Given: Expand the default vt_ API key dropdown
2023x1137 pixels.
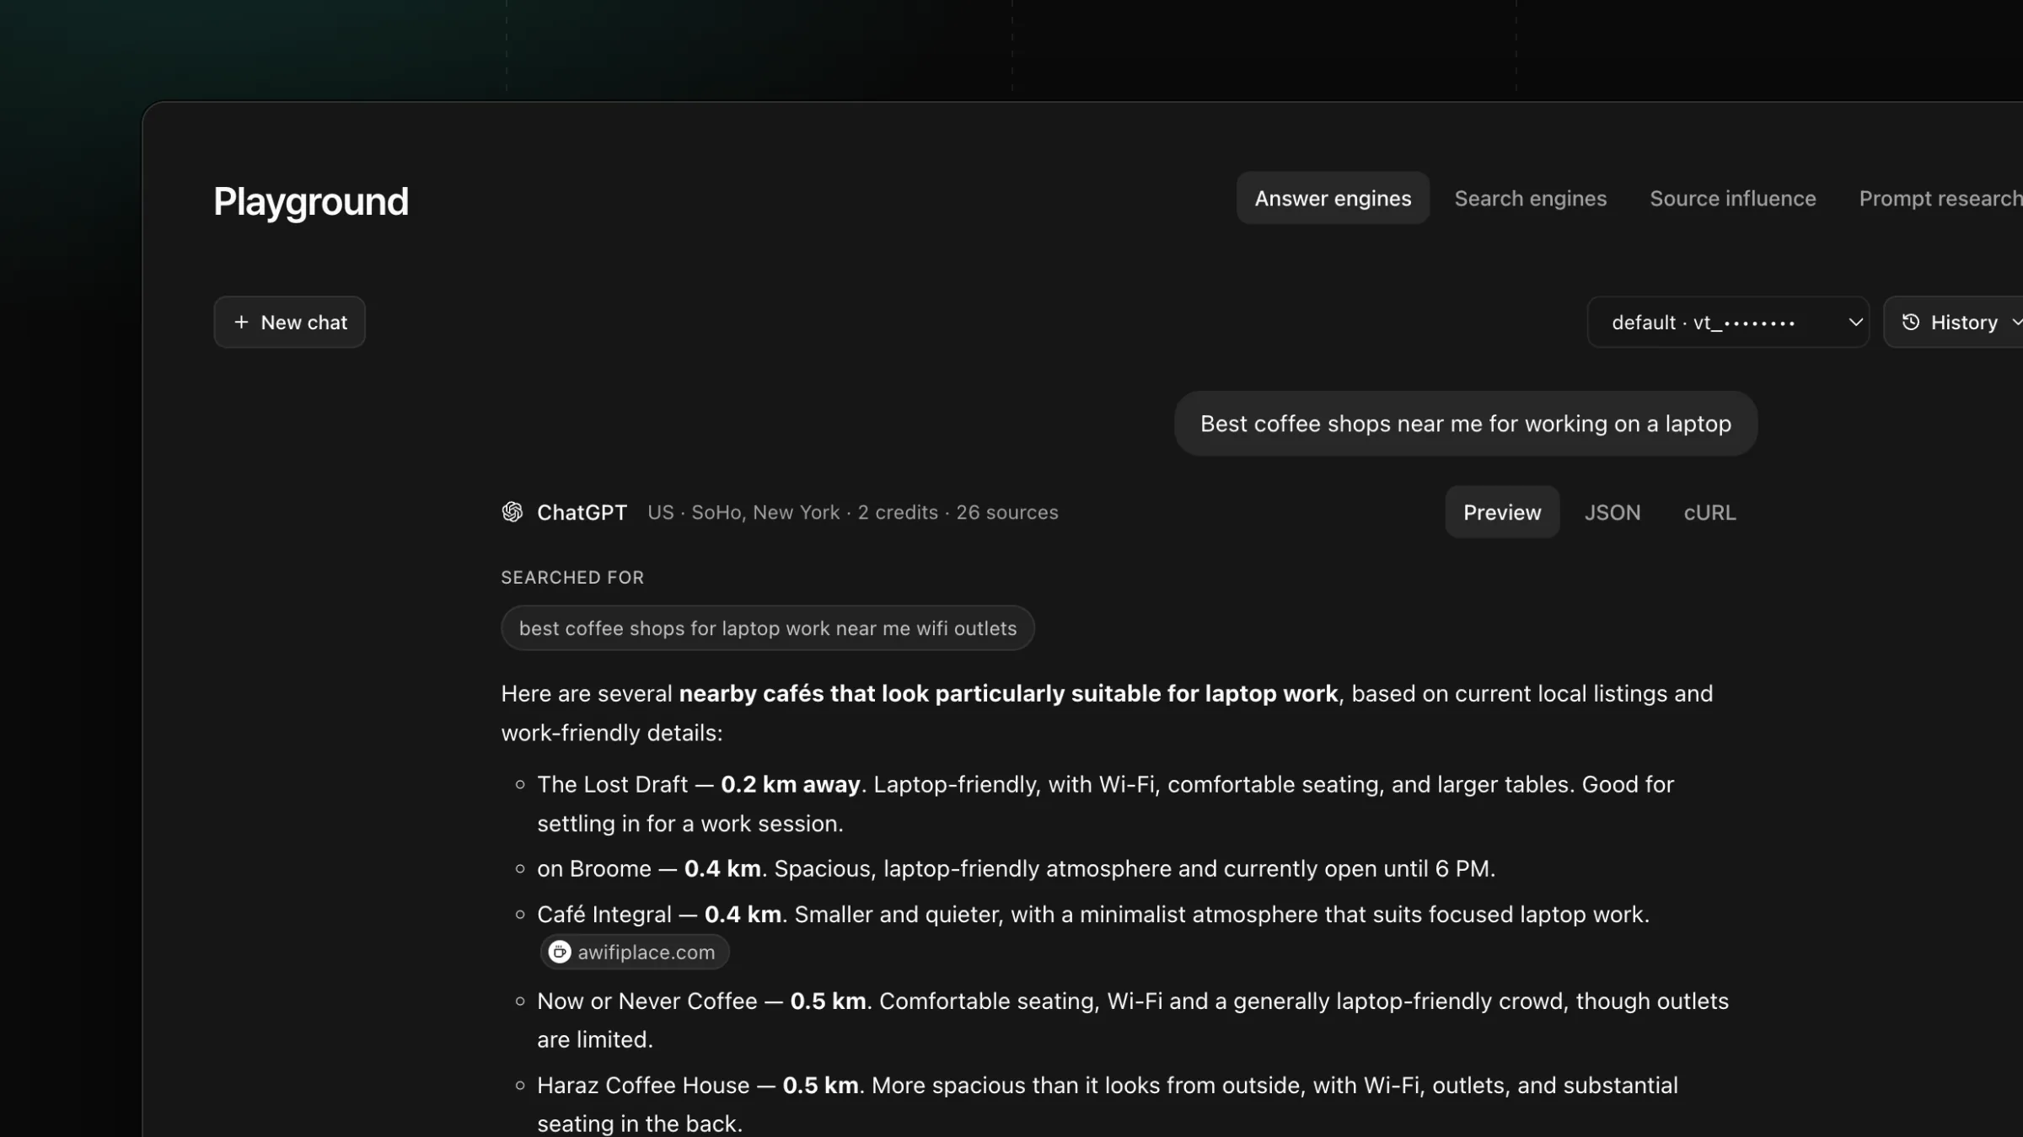Looking at the screenshot, I should pos(1728,323).
